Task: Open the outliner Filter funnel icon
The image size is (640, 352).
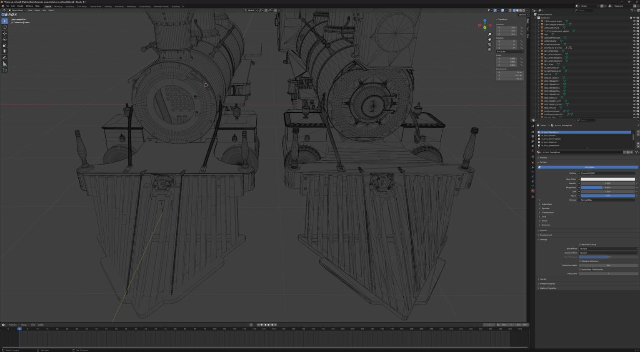Action: tap(632, 10)
